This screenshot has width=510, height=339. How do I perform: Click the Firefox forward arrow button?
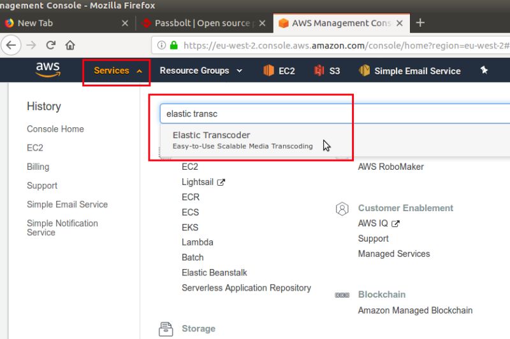point(31,45)
